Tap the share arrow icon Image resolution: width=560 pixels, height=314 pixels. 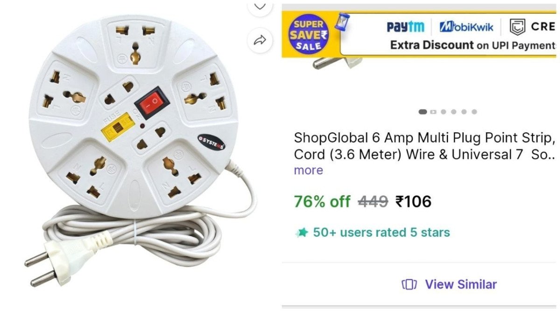pyautogui.click(x=260, y=40)
